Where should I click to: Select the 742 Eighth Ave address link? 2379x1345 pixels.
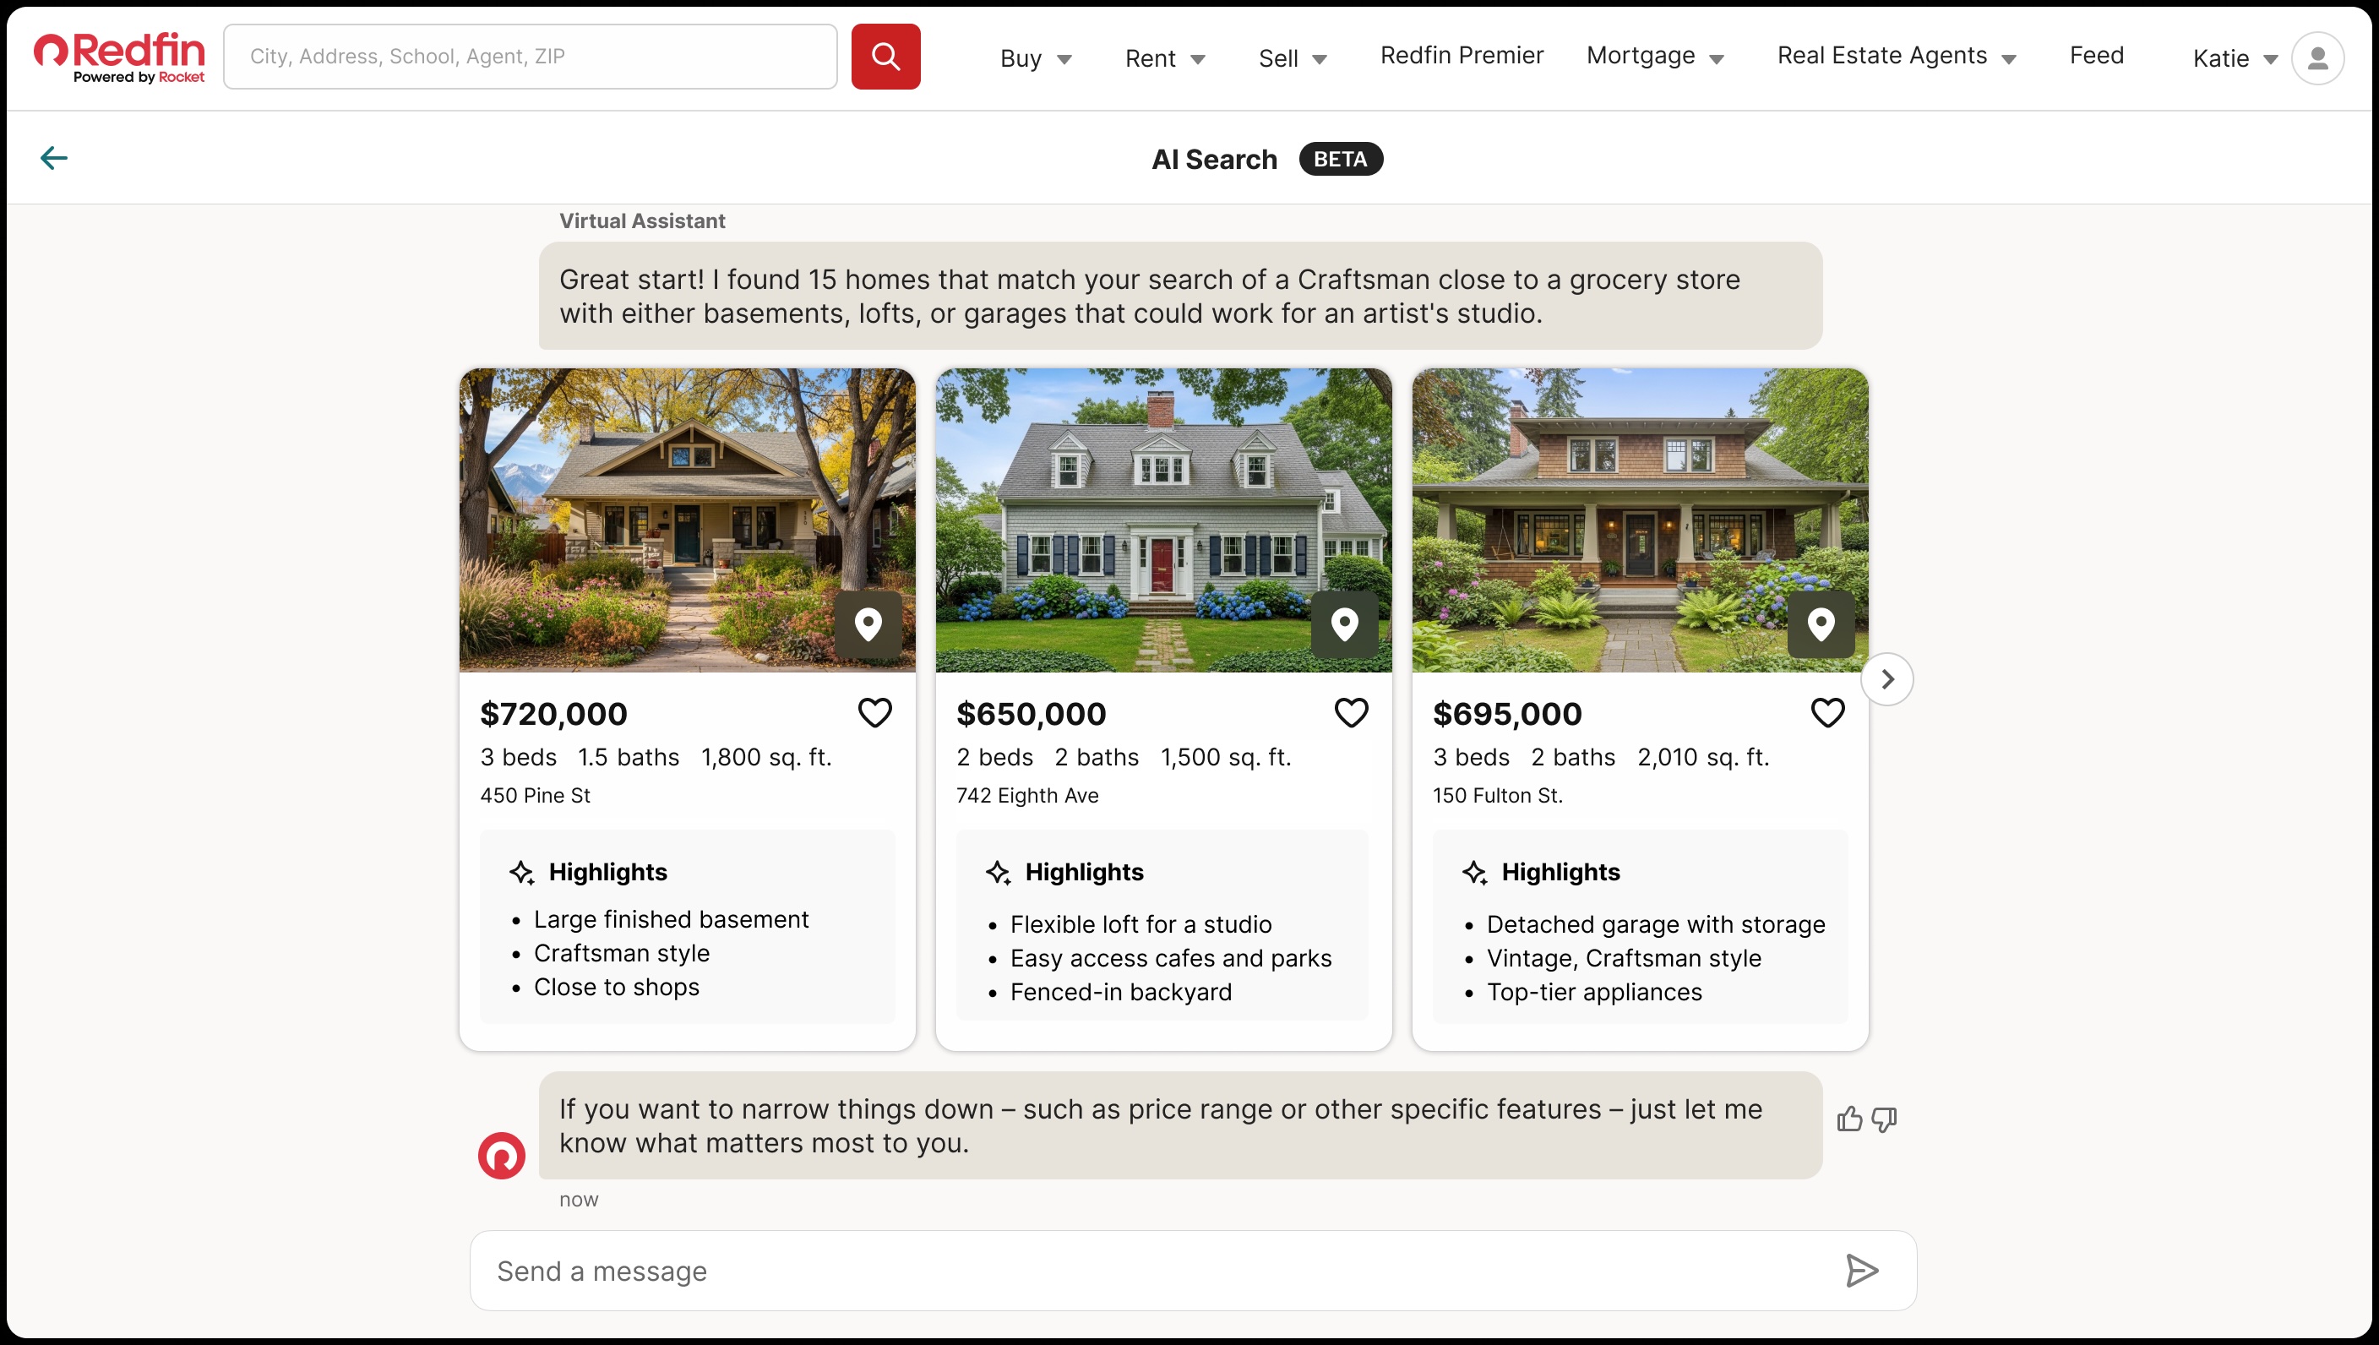point(1026,794)
